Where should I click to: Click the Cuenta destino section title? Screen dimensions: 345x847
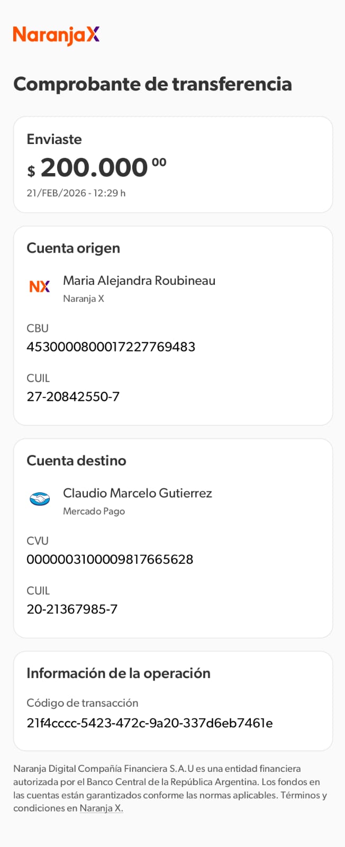(x=76, y=461)
